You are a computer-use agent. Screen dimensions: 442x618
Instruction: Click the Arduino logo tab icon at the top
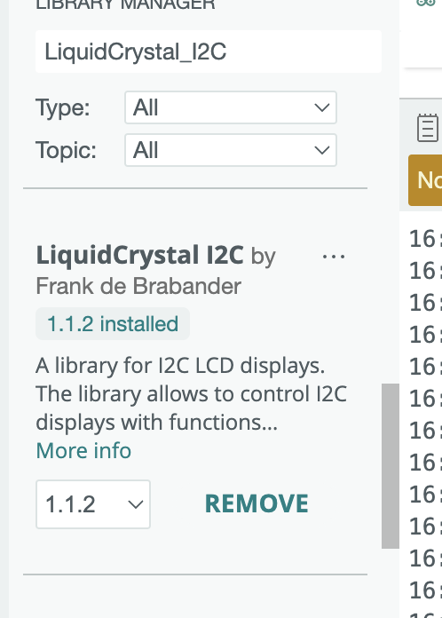coord(426,3)
